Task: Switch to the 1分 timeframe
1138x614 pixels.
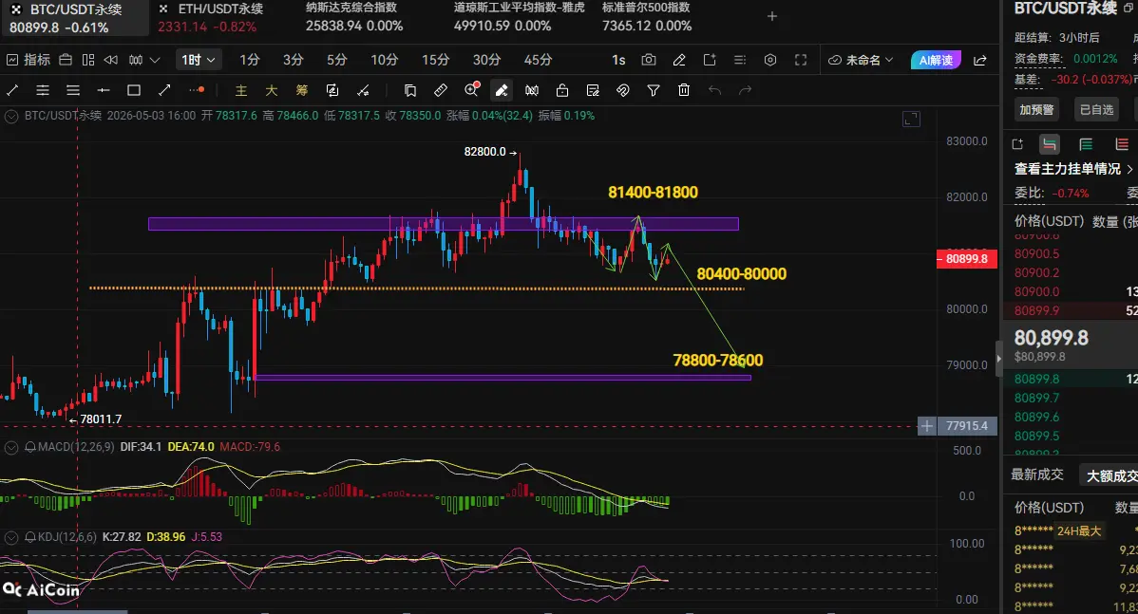Action: coord(250,60)
